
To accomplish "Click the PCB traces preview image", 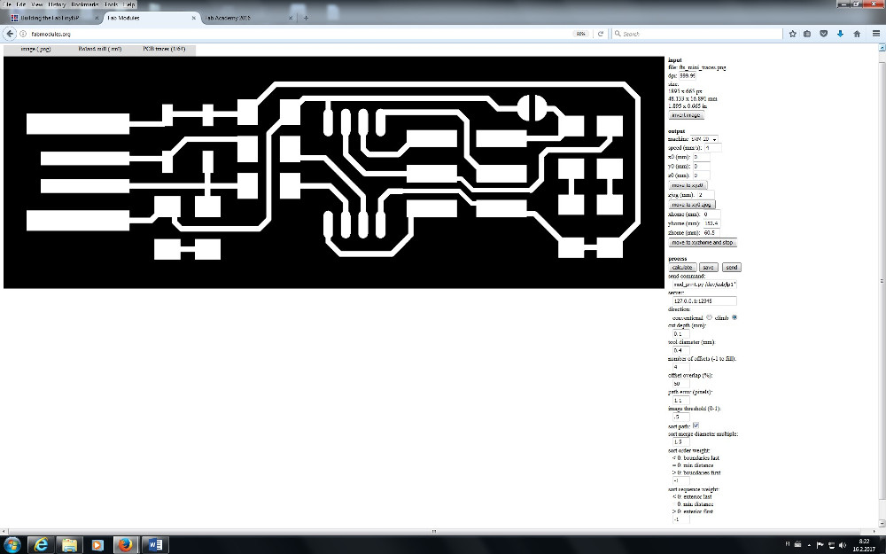I will (334, 173).
